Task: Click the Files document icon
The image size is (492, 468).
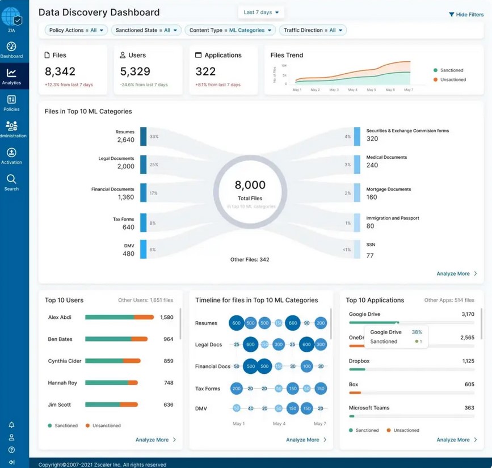Action: pyautogui.click(x=47, y=55)
